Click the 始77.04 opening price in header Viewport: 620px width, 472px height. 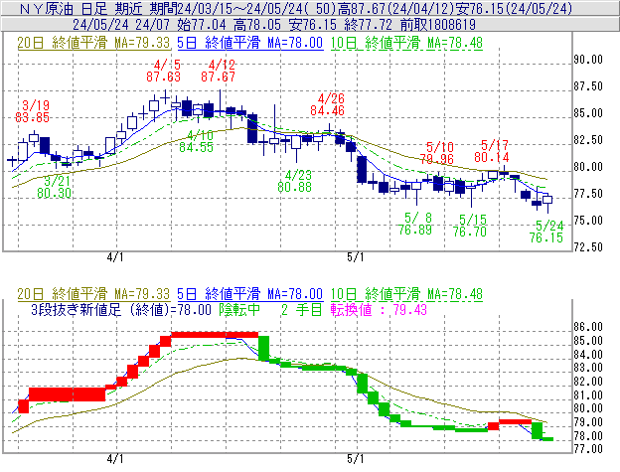(x=202, y=25)
